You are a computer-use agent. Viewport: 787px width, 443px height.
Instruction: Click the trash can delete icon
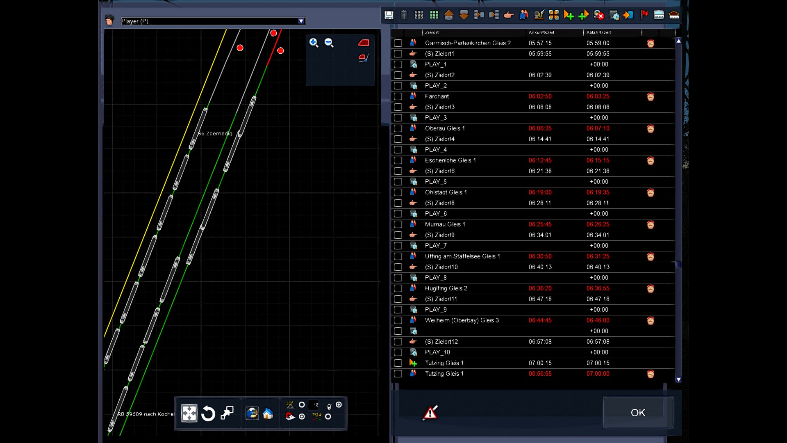point(404,15)
